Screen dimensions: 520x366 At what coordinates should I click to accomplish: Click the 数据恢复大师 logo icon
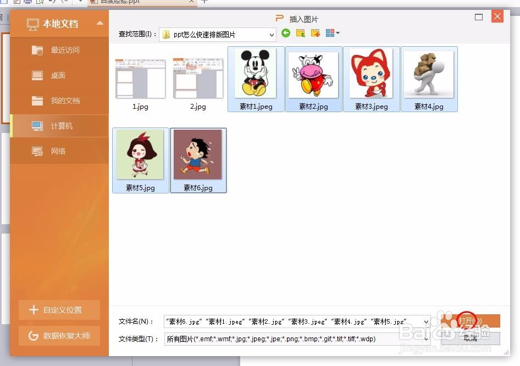click(34, 336)
